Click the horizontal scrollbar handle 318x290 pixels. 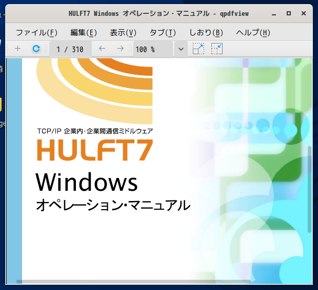[x=133, y=282]
